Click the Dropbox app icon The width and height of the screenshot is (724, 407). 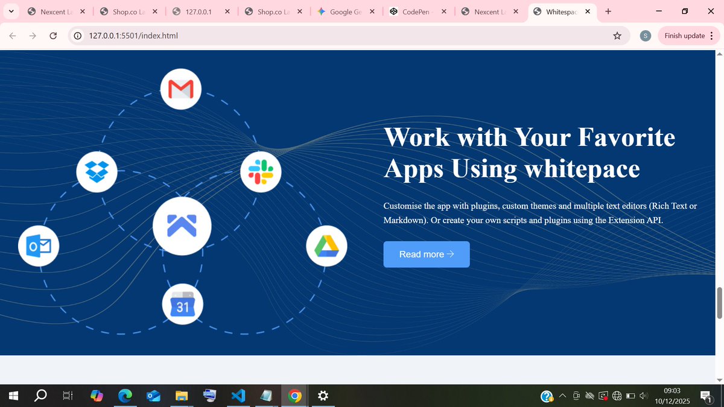[97, 172]
